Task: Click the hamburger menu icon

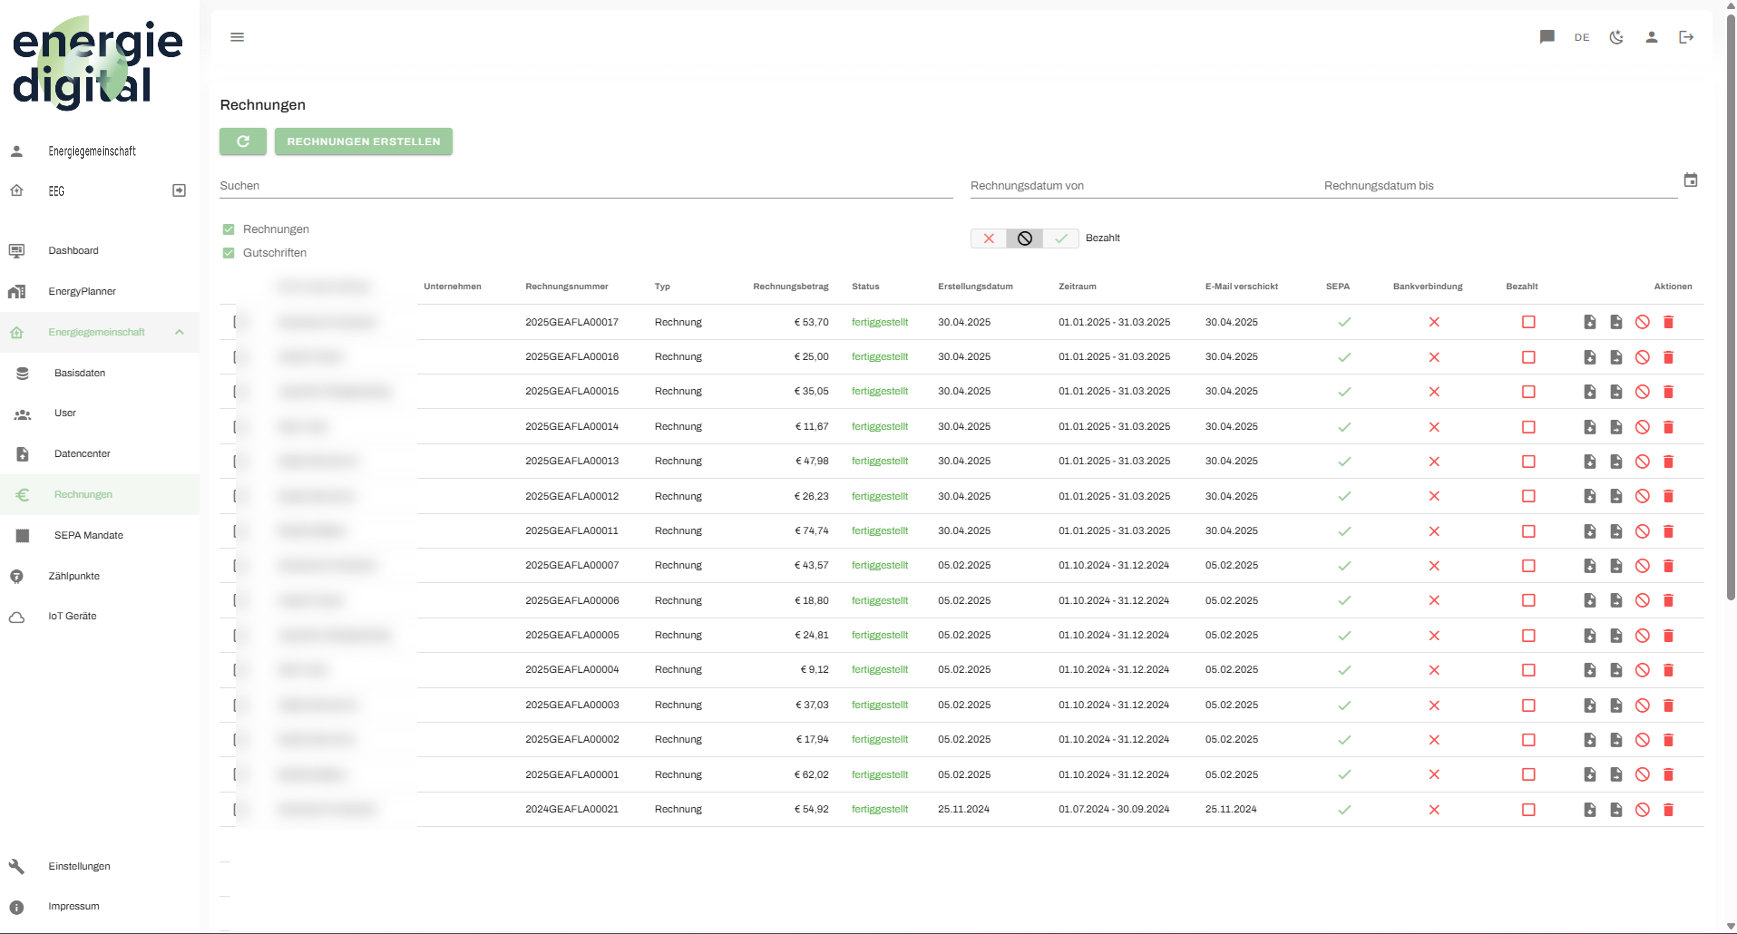Action: pos(237,37)
